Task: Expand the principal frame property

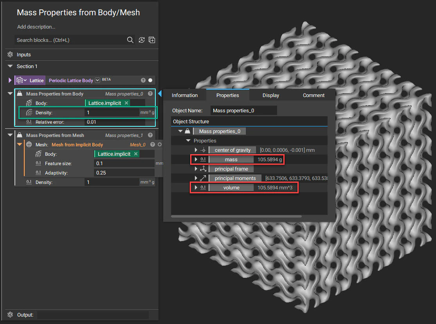Action: click(196, 169)
